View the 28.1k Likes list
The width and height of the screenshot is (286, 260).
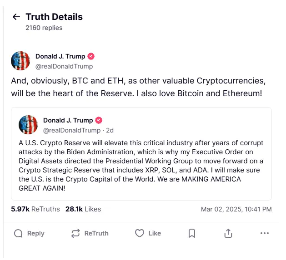[x=83, y=209]
